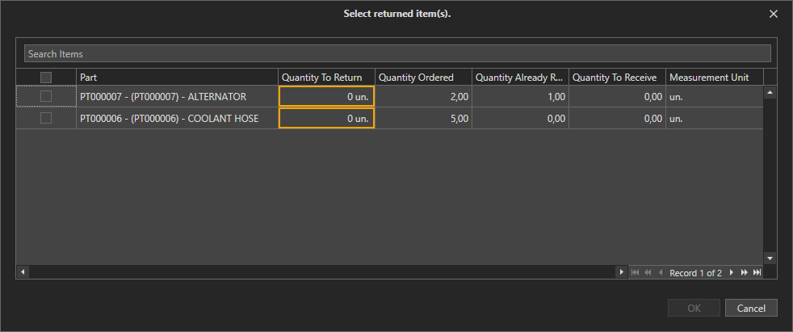Screen dimensions: 793x332
Task: Go to the last record in navigator
Action: [757, 273]
